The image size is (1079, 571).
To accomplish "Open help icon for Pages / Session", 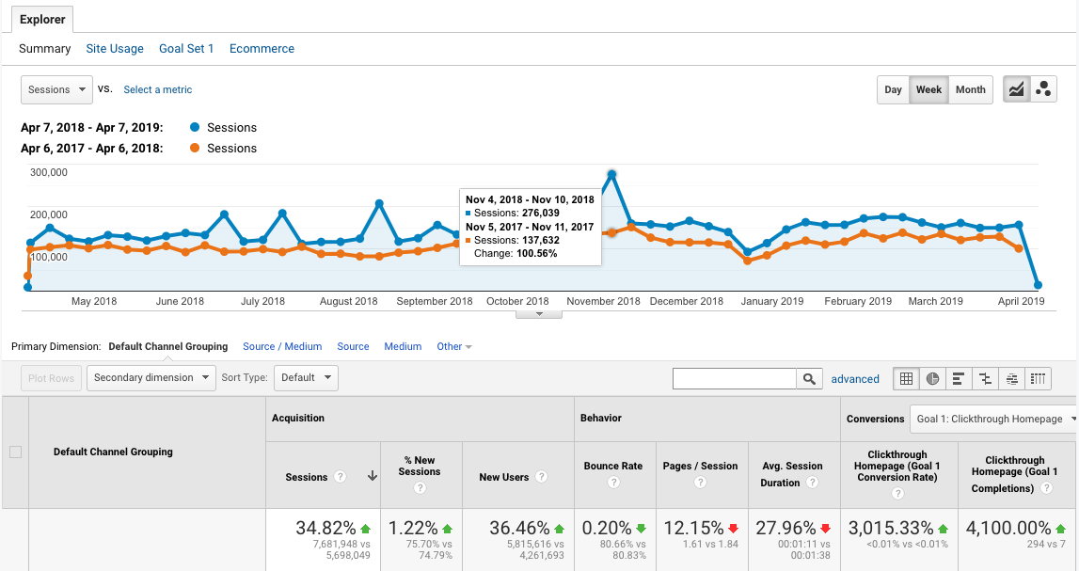I will pyautogui.click(x=701, y=483).
